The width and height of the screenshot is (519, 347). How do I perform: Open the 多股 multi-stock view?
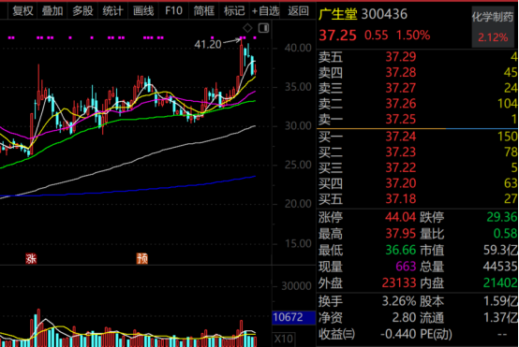click(x=82, y=11)
